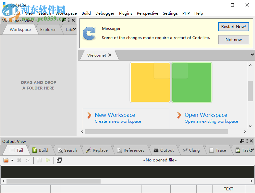Click Open an existing workspace text

coord(211,121)
